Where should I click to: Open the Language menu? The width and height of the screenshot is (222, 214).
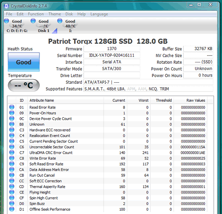point(99,14)
